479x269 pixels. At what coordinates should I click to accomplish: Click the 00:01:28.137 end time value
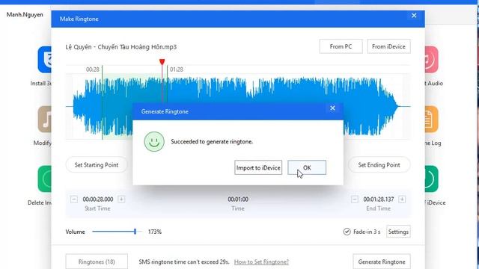(x=379, y=200)
